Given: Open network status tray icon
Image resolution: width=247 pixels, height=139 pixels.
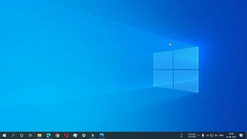Looking at the screenshot, I should click(212, 136).
